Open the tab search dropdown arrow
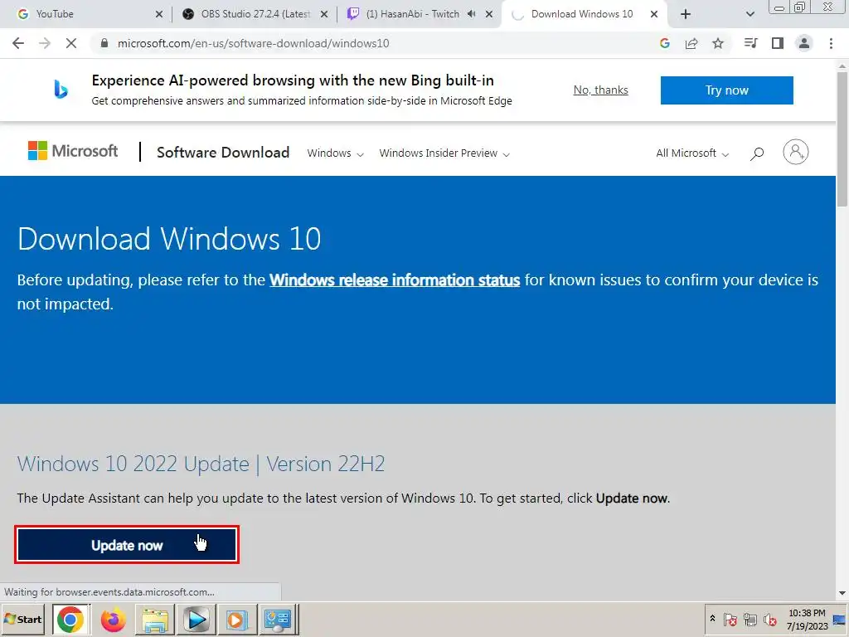 coord(750,15)
